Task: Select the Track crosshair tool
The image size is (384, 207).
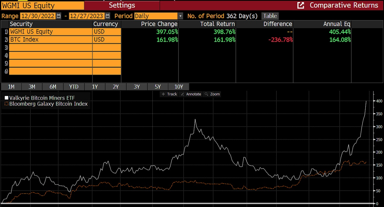Action: pyautogui.click(x=169, y=94)
